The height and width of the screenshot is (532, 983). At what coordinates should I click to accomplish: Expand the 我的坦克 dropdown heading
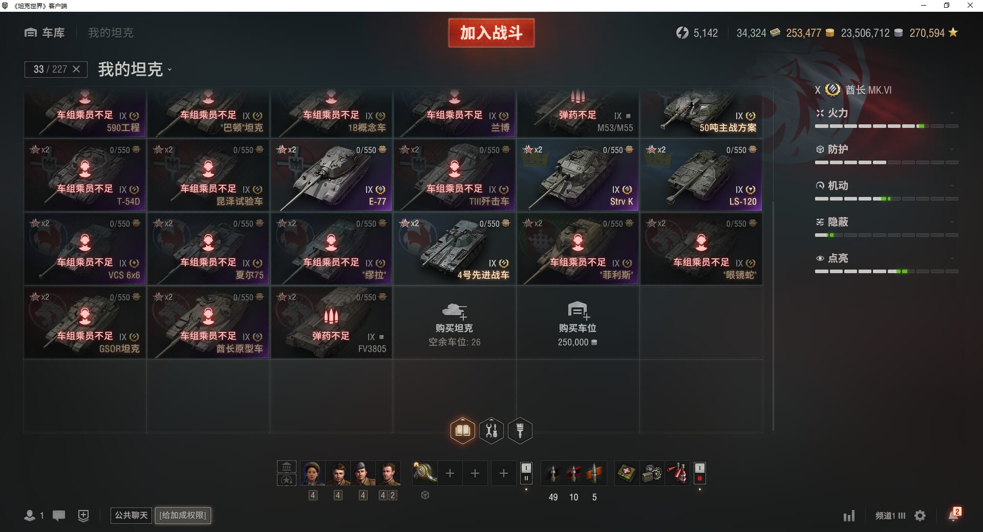(x=135, y=69)
